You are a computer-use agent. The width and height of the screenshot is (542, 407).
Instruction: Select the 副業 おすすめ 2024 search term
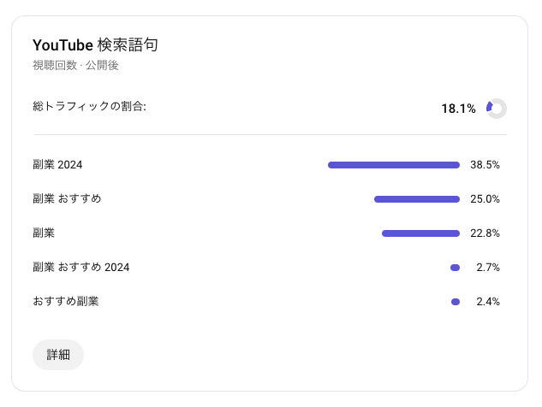[81, 268]
